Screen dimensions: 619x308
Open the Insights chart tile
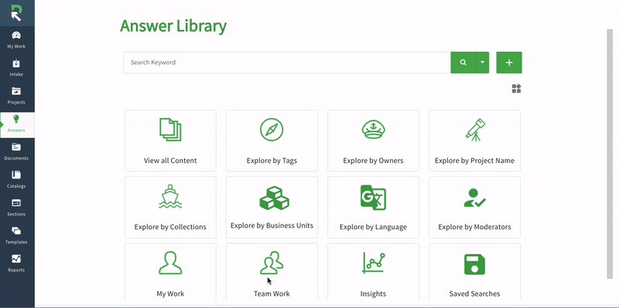[x=373, y=272]
